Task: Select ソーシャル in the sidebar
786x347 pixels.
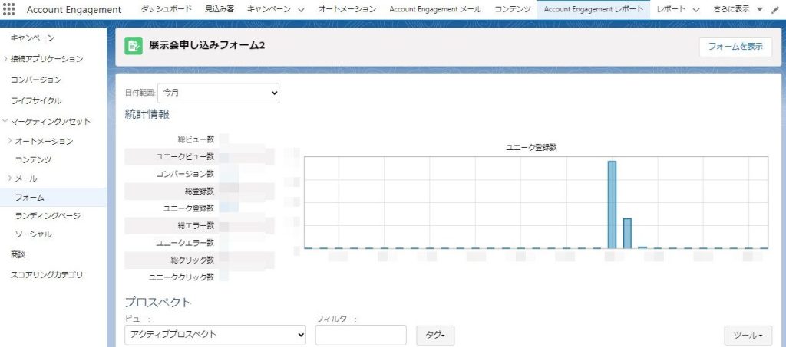Action: tap(33, 234)
